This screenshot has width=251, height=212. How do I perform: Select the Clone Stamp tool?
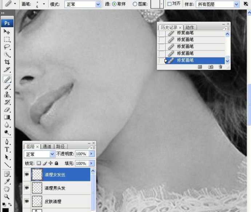tap(7, 95)
